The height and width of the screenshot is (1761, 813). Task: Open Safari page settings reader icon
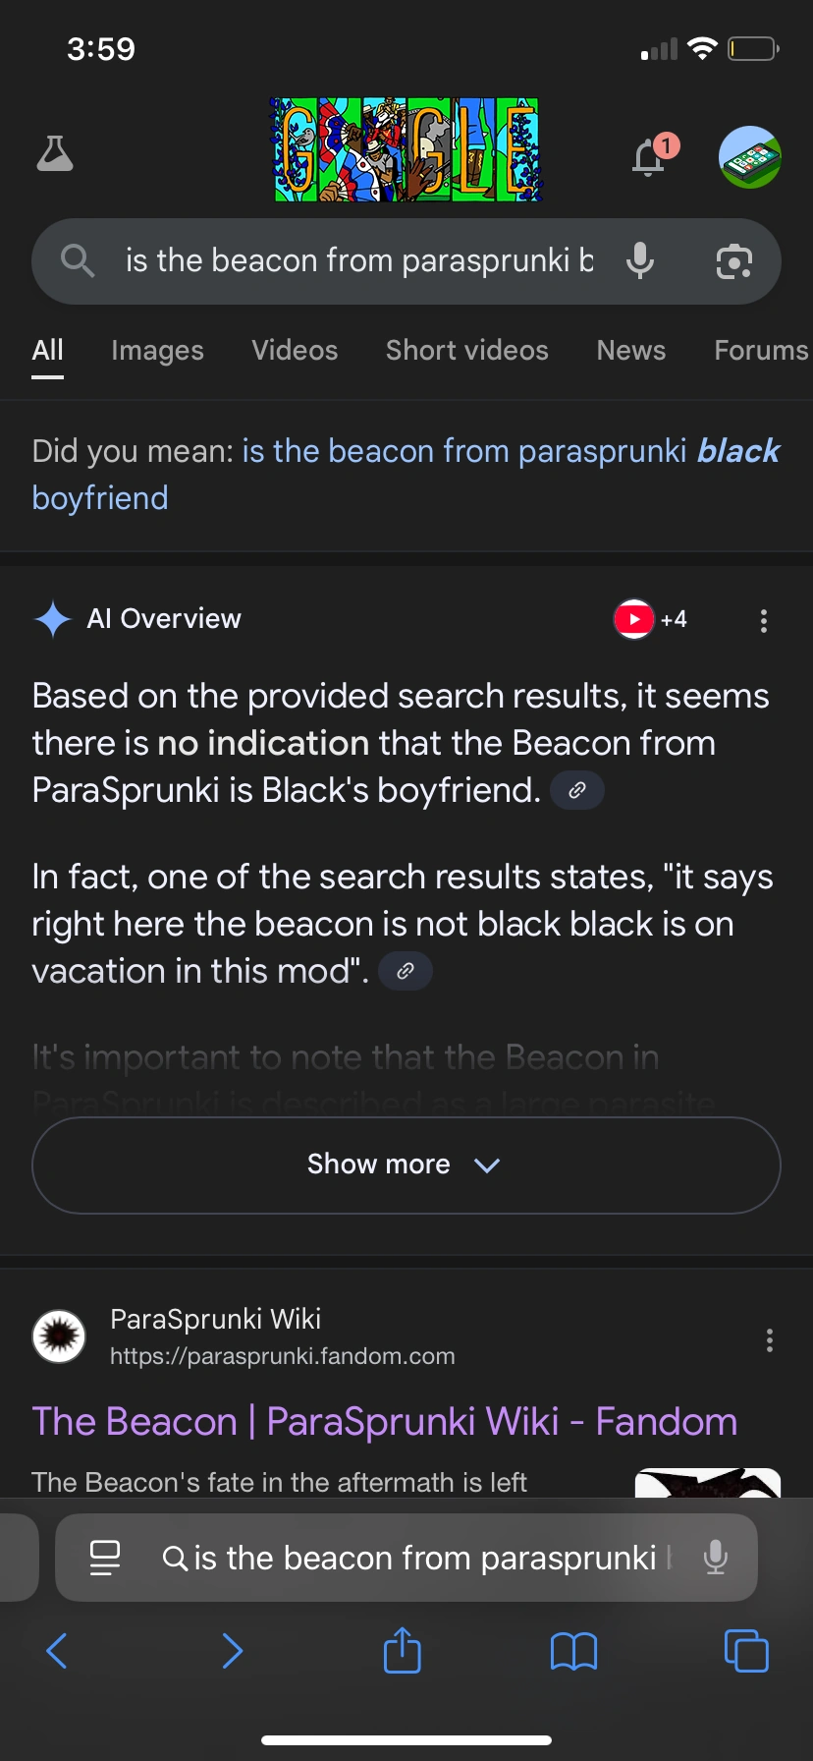coord(105,1558)
